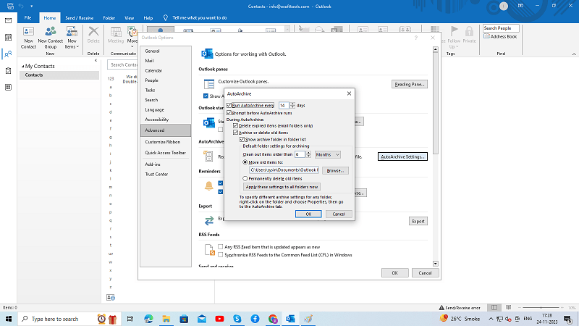Click AutoArchive Settings button

tap(402, 156)
